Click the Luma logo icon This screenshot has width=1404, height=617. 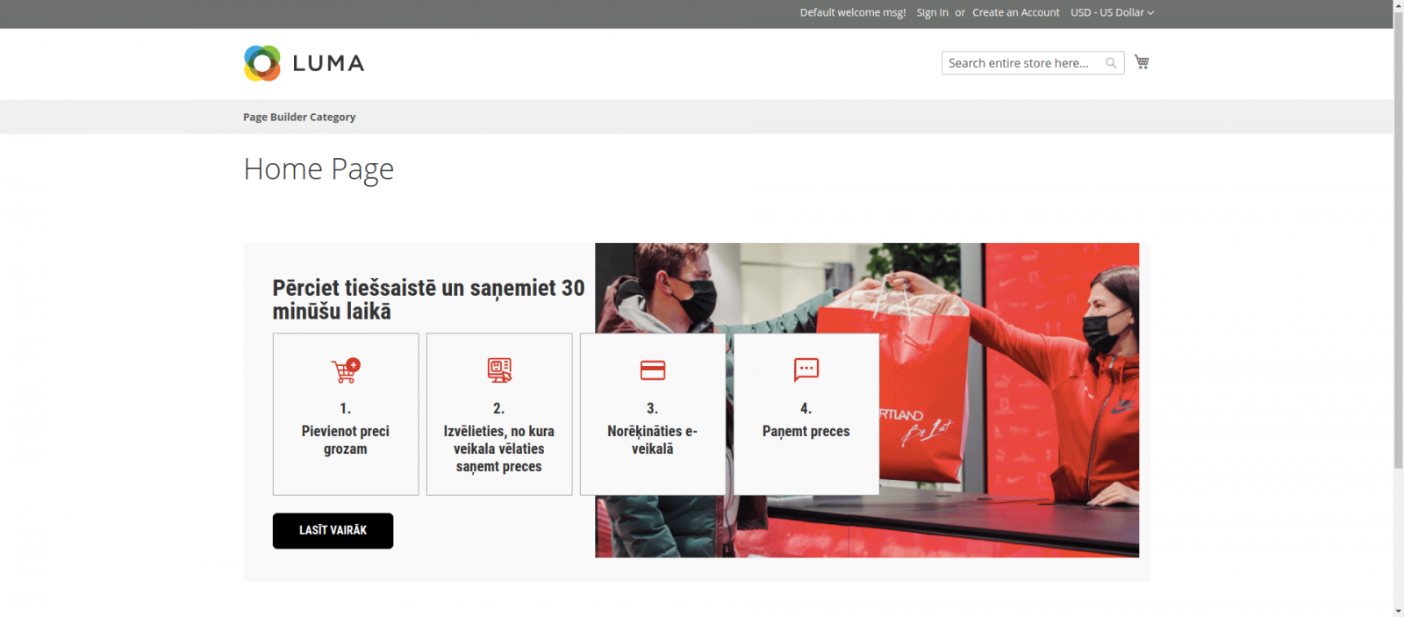261,63
